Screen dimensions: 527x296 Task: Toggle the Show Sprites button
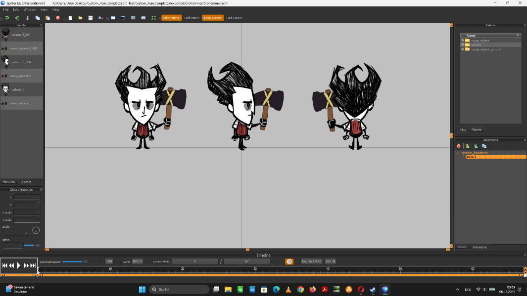click(x=213, y=18)
